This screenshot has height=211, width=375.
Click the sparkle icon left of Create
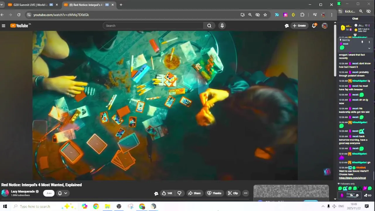coord(287,26)
